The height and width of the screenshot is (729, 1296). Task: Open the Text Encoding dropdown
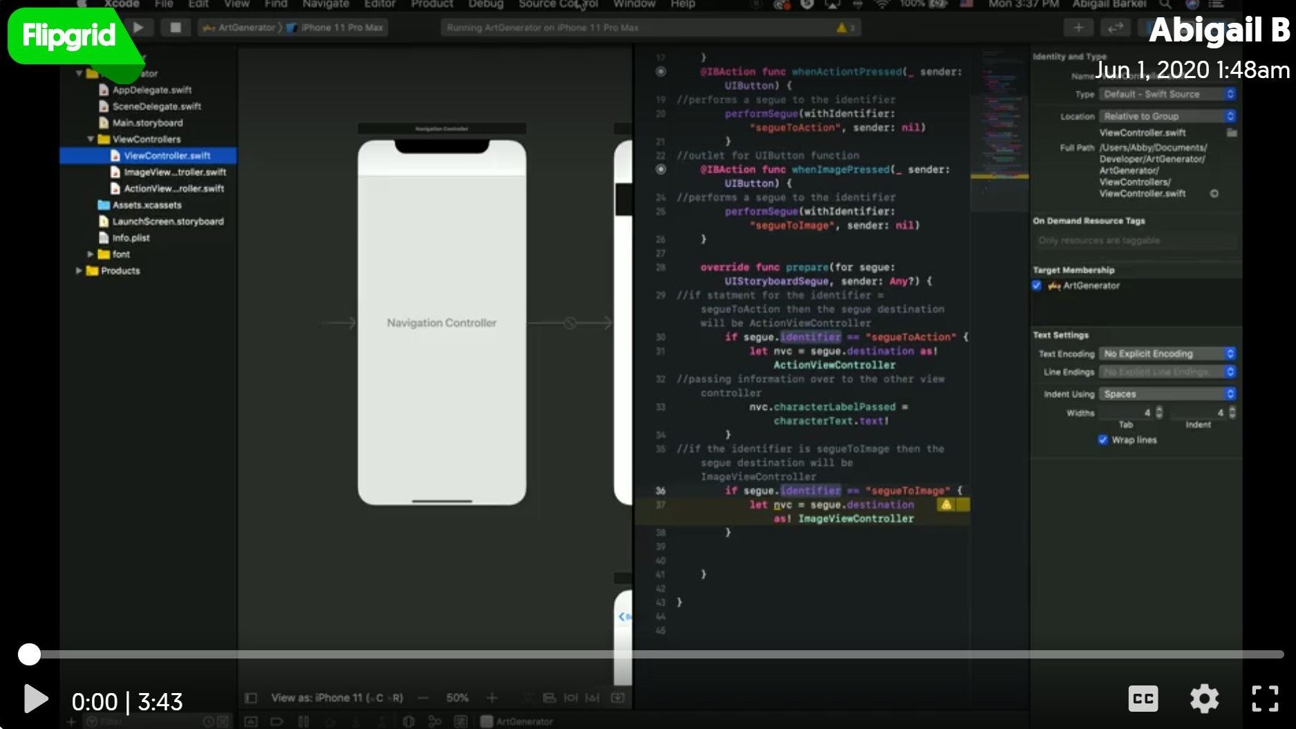(1167, 354)
